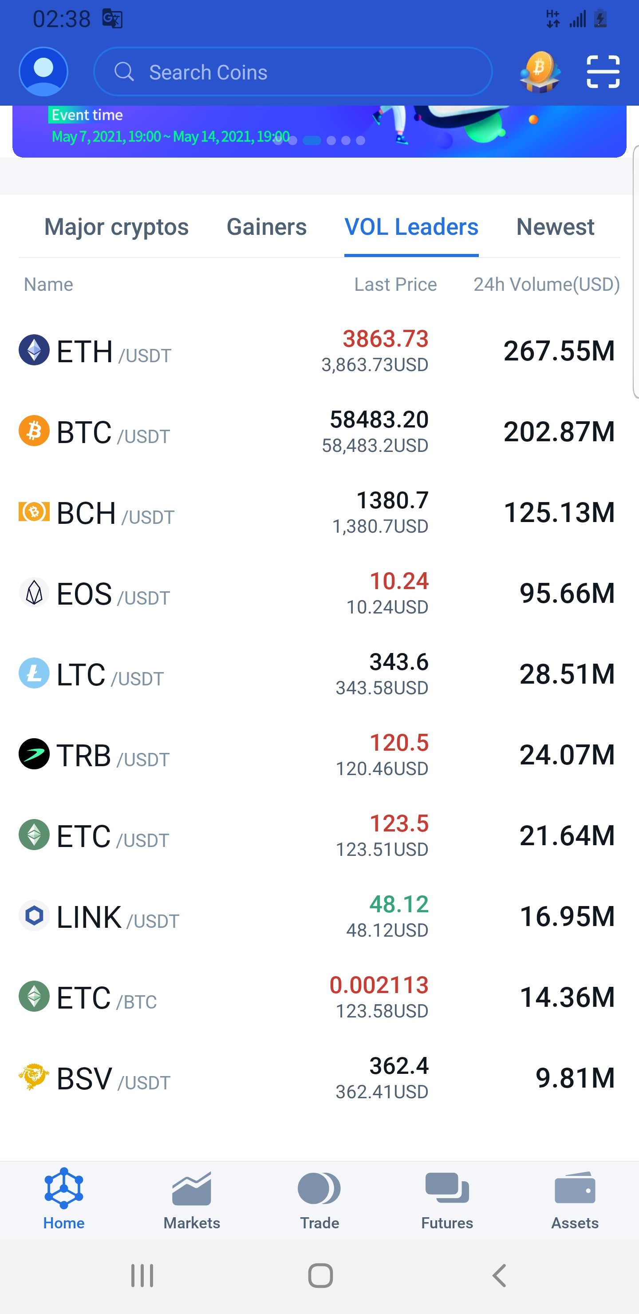Open the Assets wallet icon
Viewport: 639px width, 1314px height.
pyautogui.click(x=575, y=1187)
